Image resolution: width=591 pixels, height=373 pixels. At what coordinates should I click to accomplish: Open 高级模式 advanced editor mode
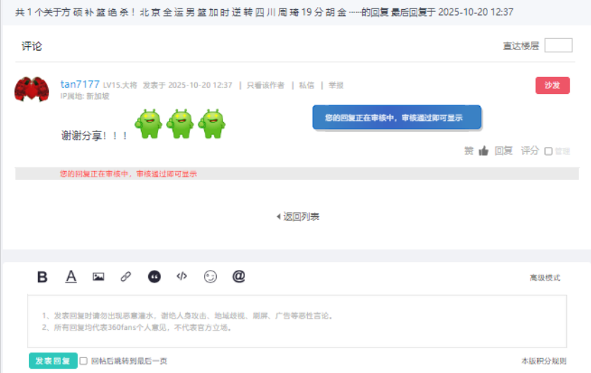(x=544, y=278)
